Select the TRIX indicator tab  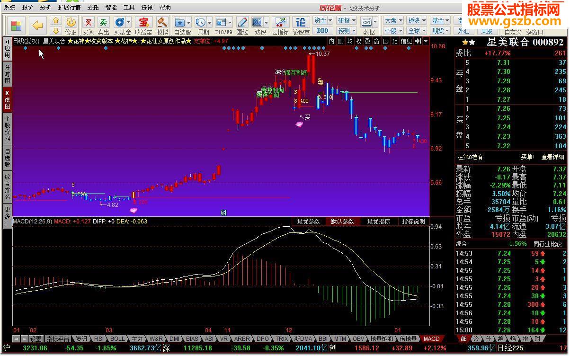click(x=282, y=339)
